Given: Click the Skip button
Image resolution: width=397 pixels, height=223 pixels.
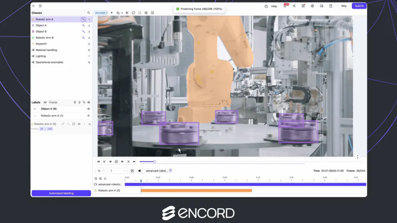Looking at the screenshot, I should click(x=343, y=6).
